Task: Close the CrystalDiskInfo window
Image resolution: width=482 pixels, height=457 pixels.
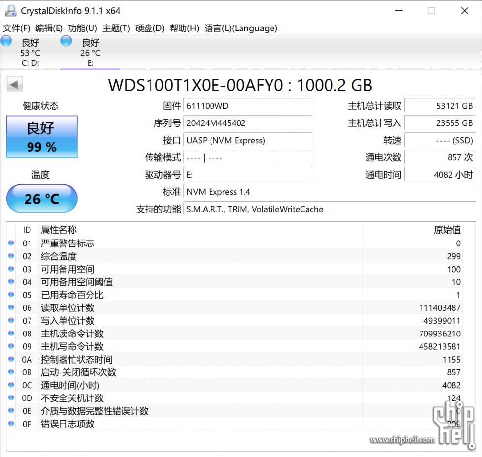Action: click(465, 11)
